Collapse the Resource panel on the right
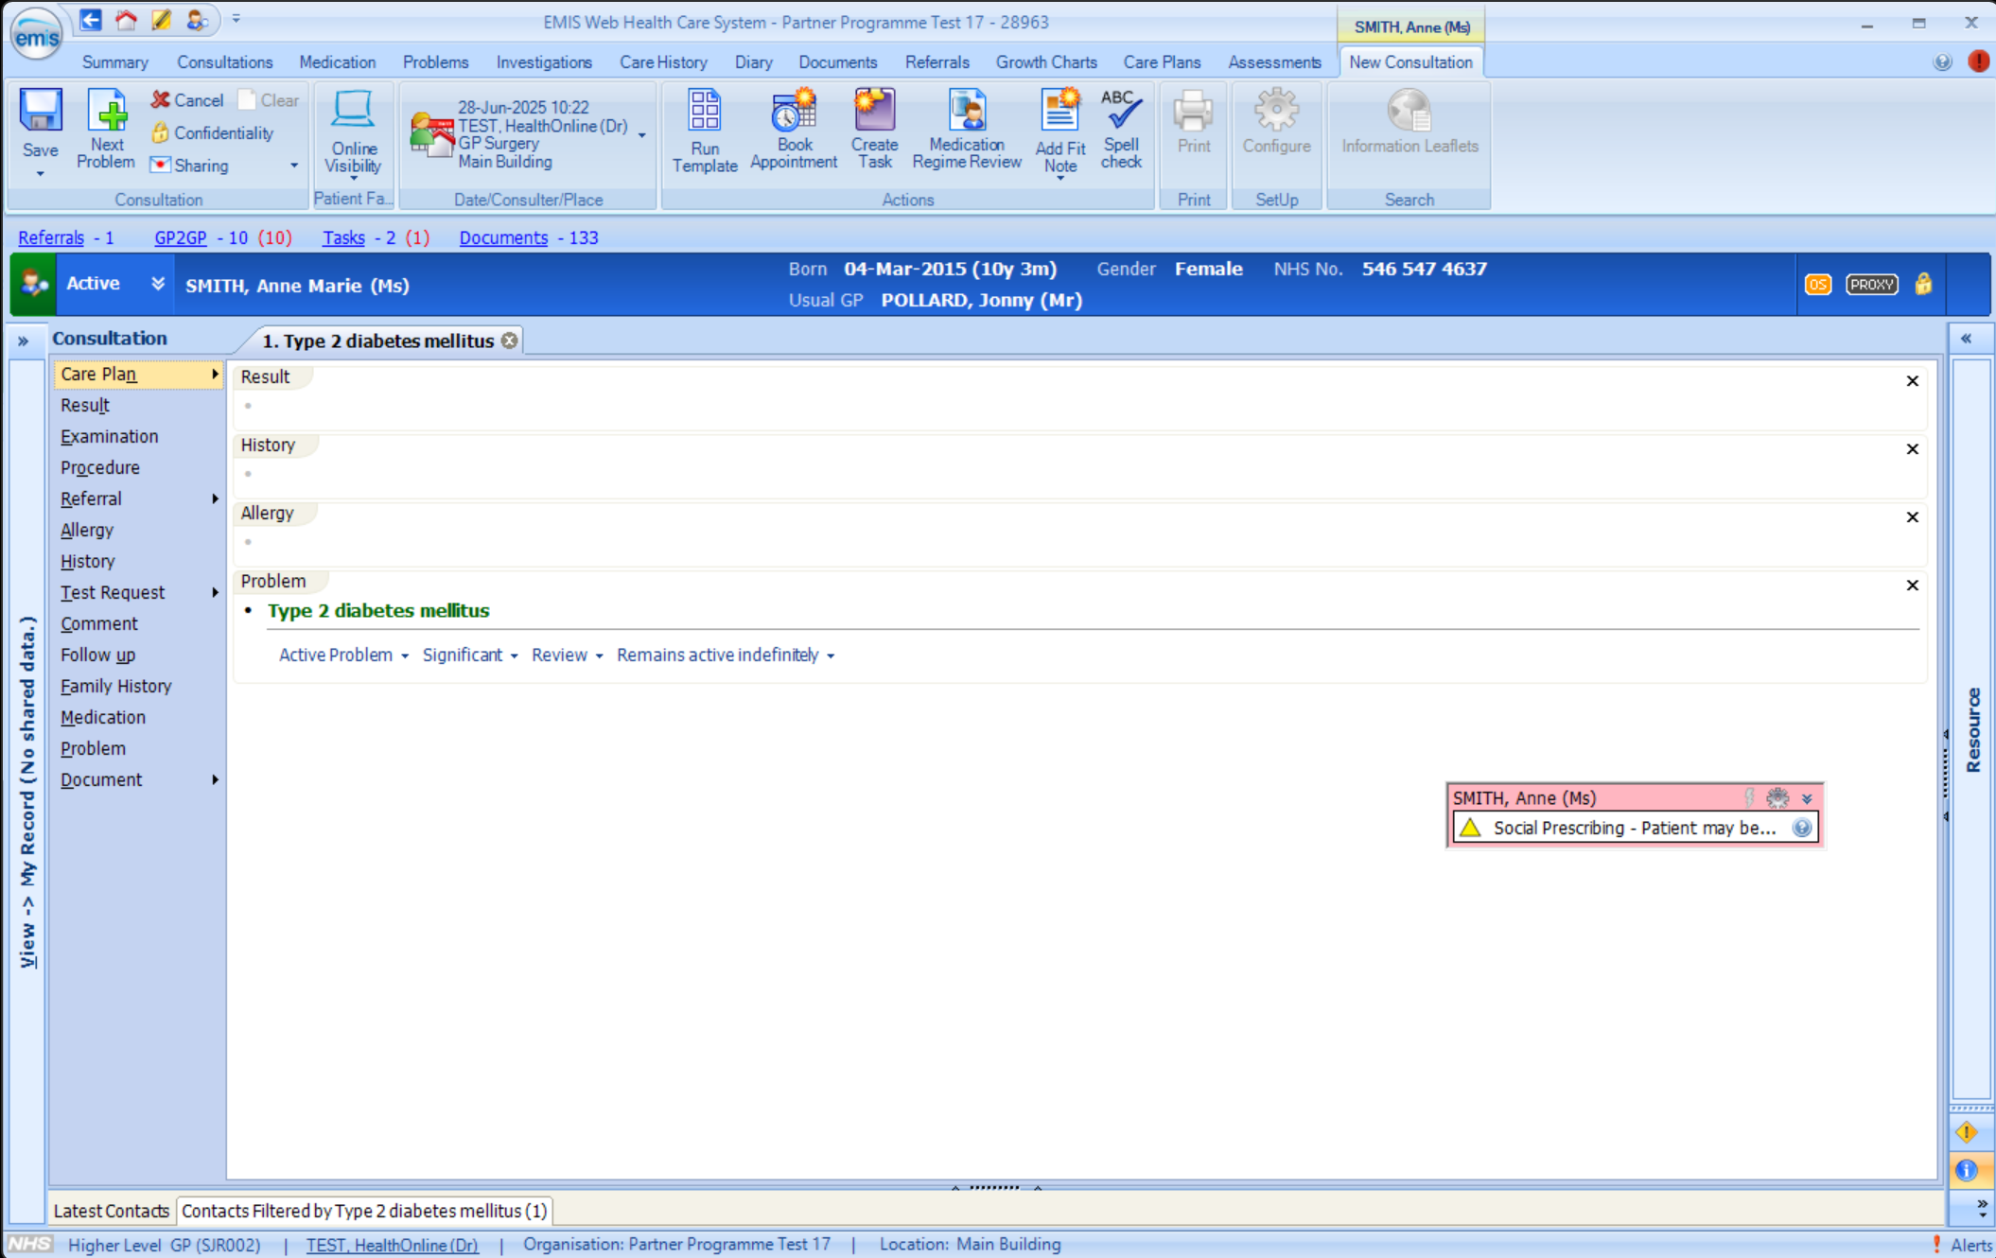The height and width of the screenshot is (1258, 1996). click(1966, 339)
